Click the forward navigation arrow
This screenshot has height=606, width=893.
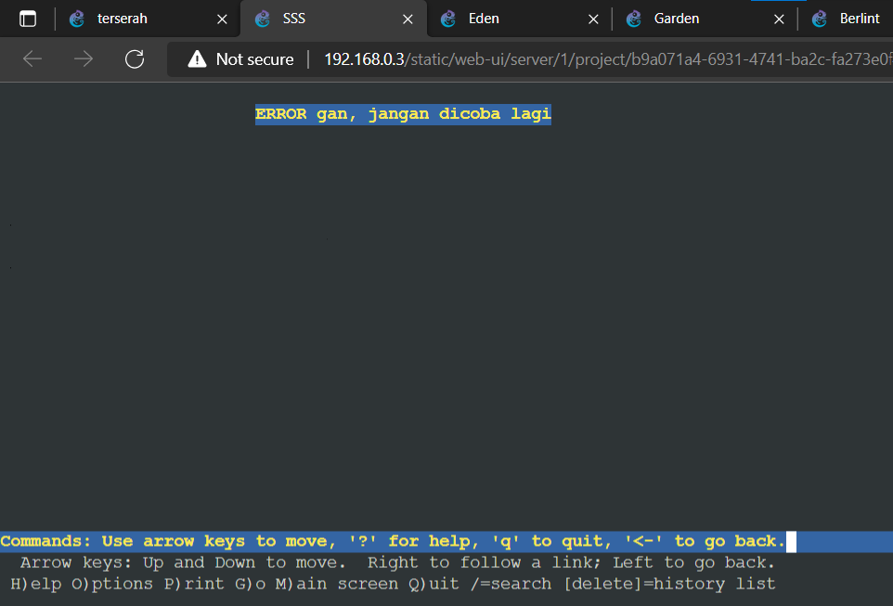click(x=83, y=58)
